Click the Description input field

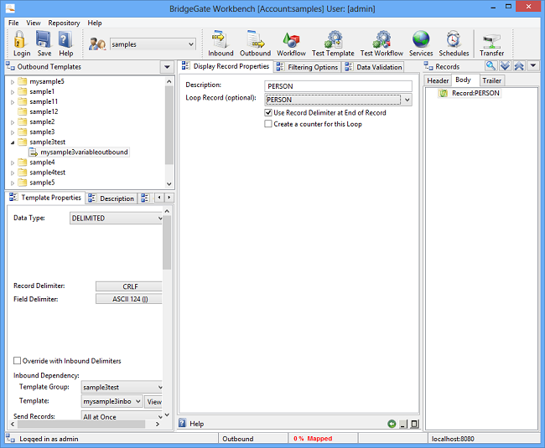[x=338, y=86]
